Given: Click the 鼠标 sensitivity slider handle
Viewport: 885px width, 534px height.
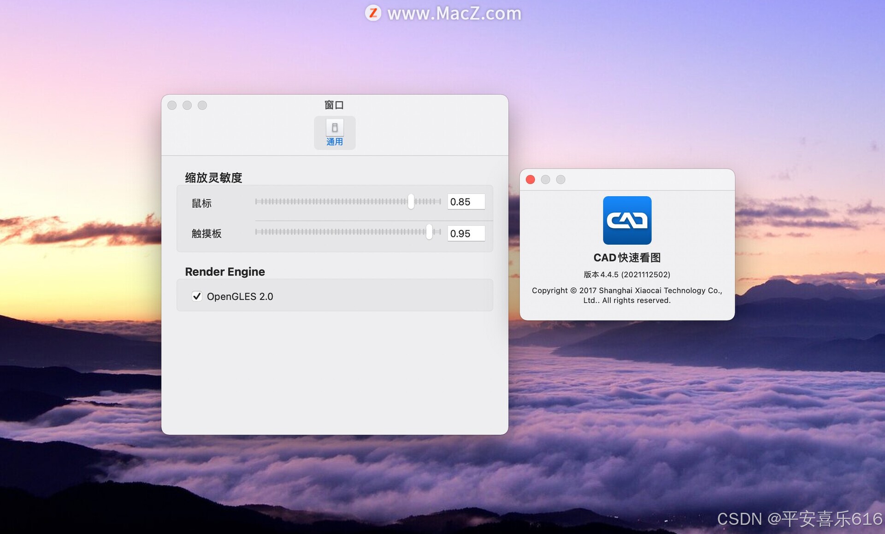Looking at the screenshot, I should (411, 201).
